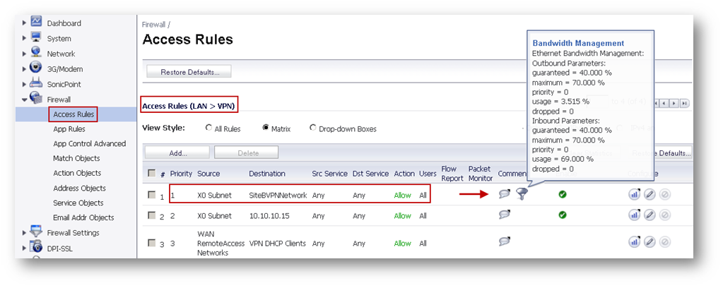Image resolution: width=723 pixels, height=288 pixels.
Task: Expand the 3G/Modem tree node
Action: tap(25, 69)
